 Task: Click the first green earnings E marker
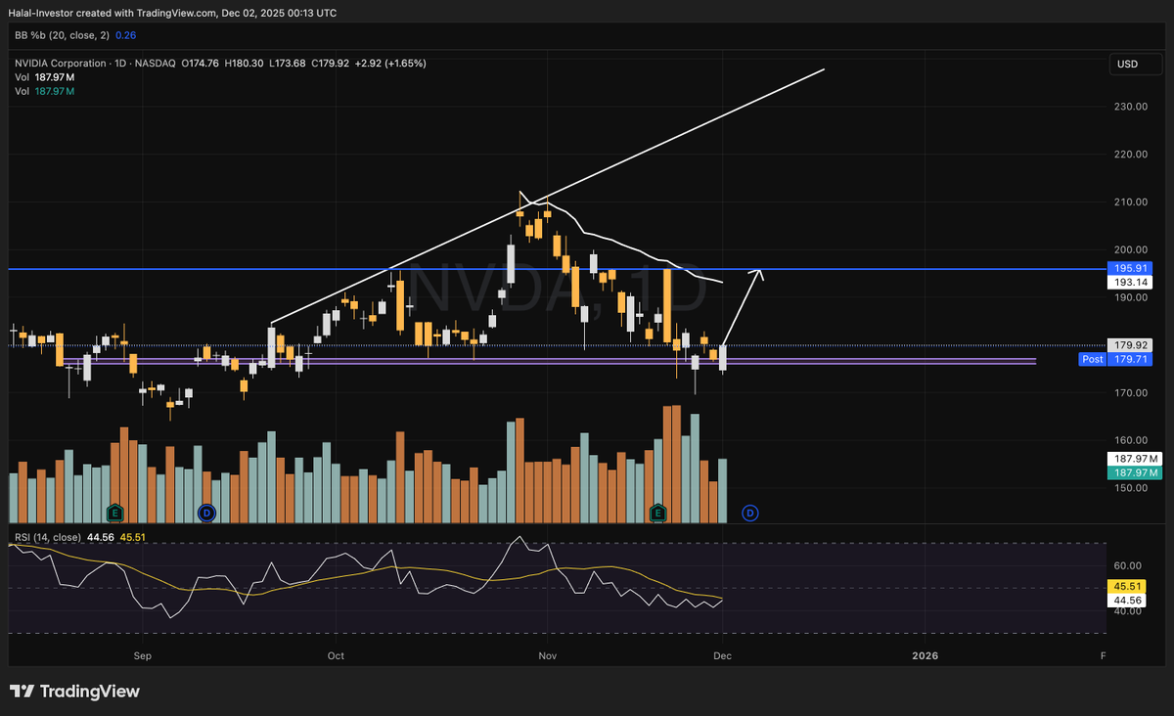[114, 512]
